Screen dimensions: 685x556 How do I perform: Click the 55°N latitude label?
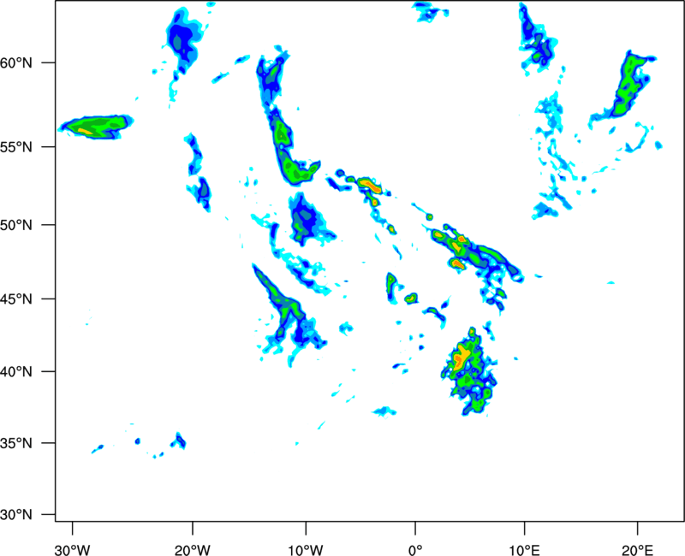[16, 147]
